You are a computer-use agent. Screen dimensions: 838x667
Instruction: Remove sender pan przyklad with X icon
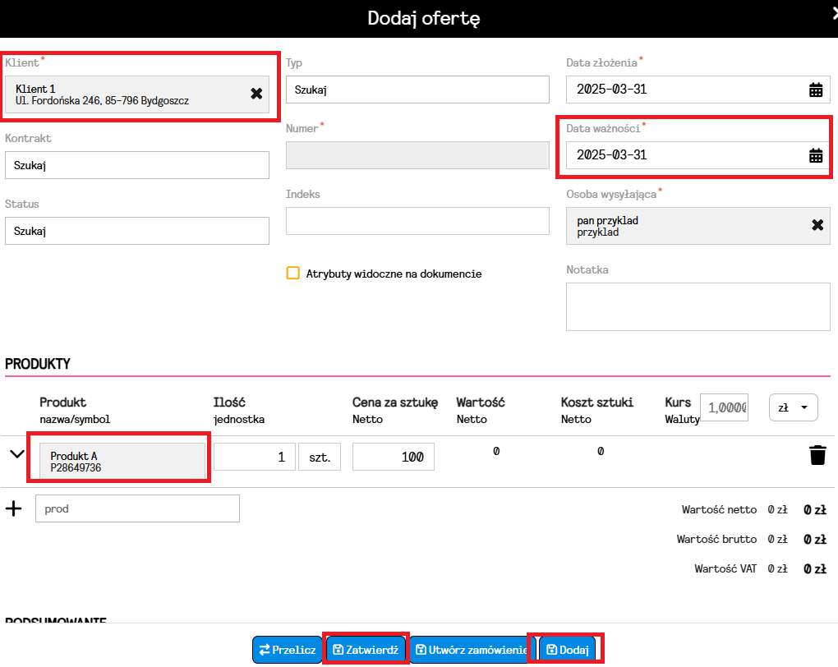point(817,225)
